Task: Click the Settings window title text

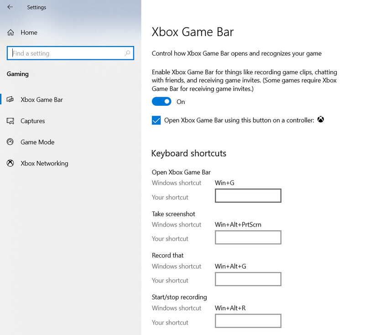Action: (36, 7)
